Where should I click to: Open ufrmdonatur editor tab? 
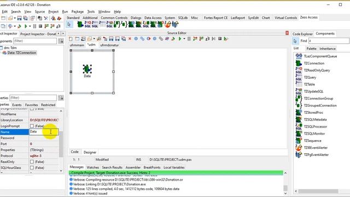109,45
